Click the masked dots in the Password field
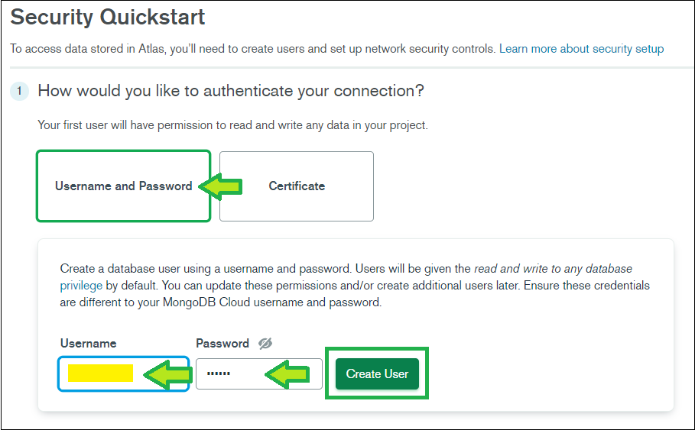695x430 pixels. tap(219, 373)
